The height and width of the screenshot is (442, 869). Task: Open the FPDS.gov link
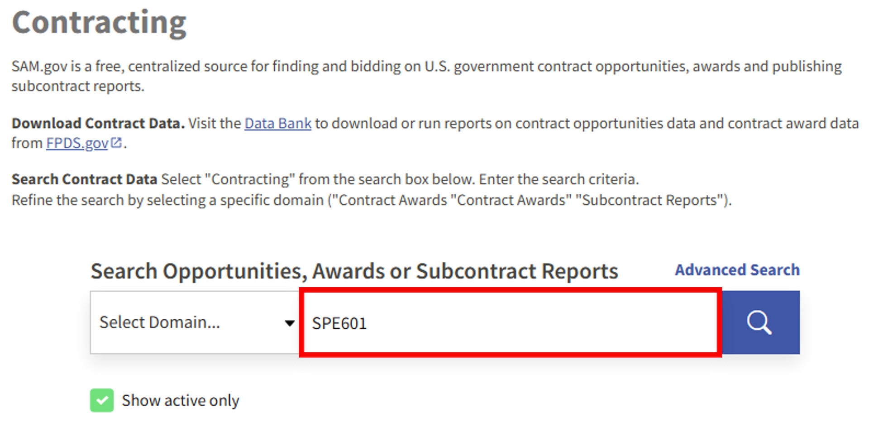click(x=77, y=143)
